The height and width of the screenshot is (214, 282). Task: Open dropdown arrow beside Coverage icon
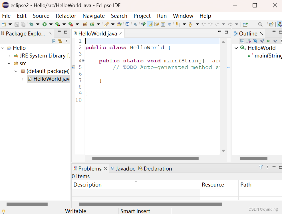click(x=64, y=24)
